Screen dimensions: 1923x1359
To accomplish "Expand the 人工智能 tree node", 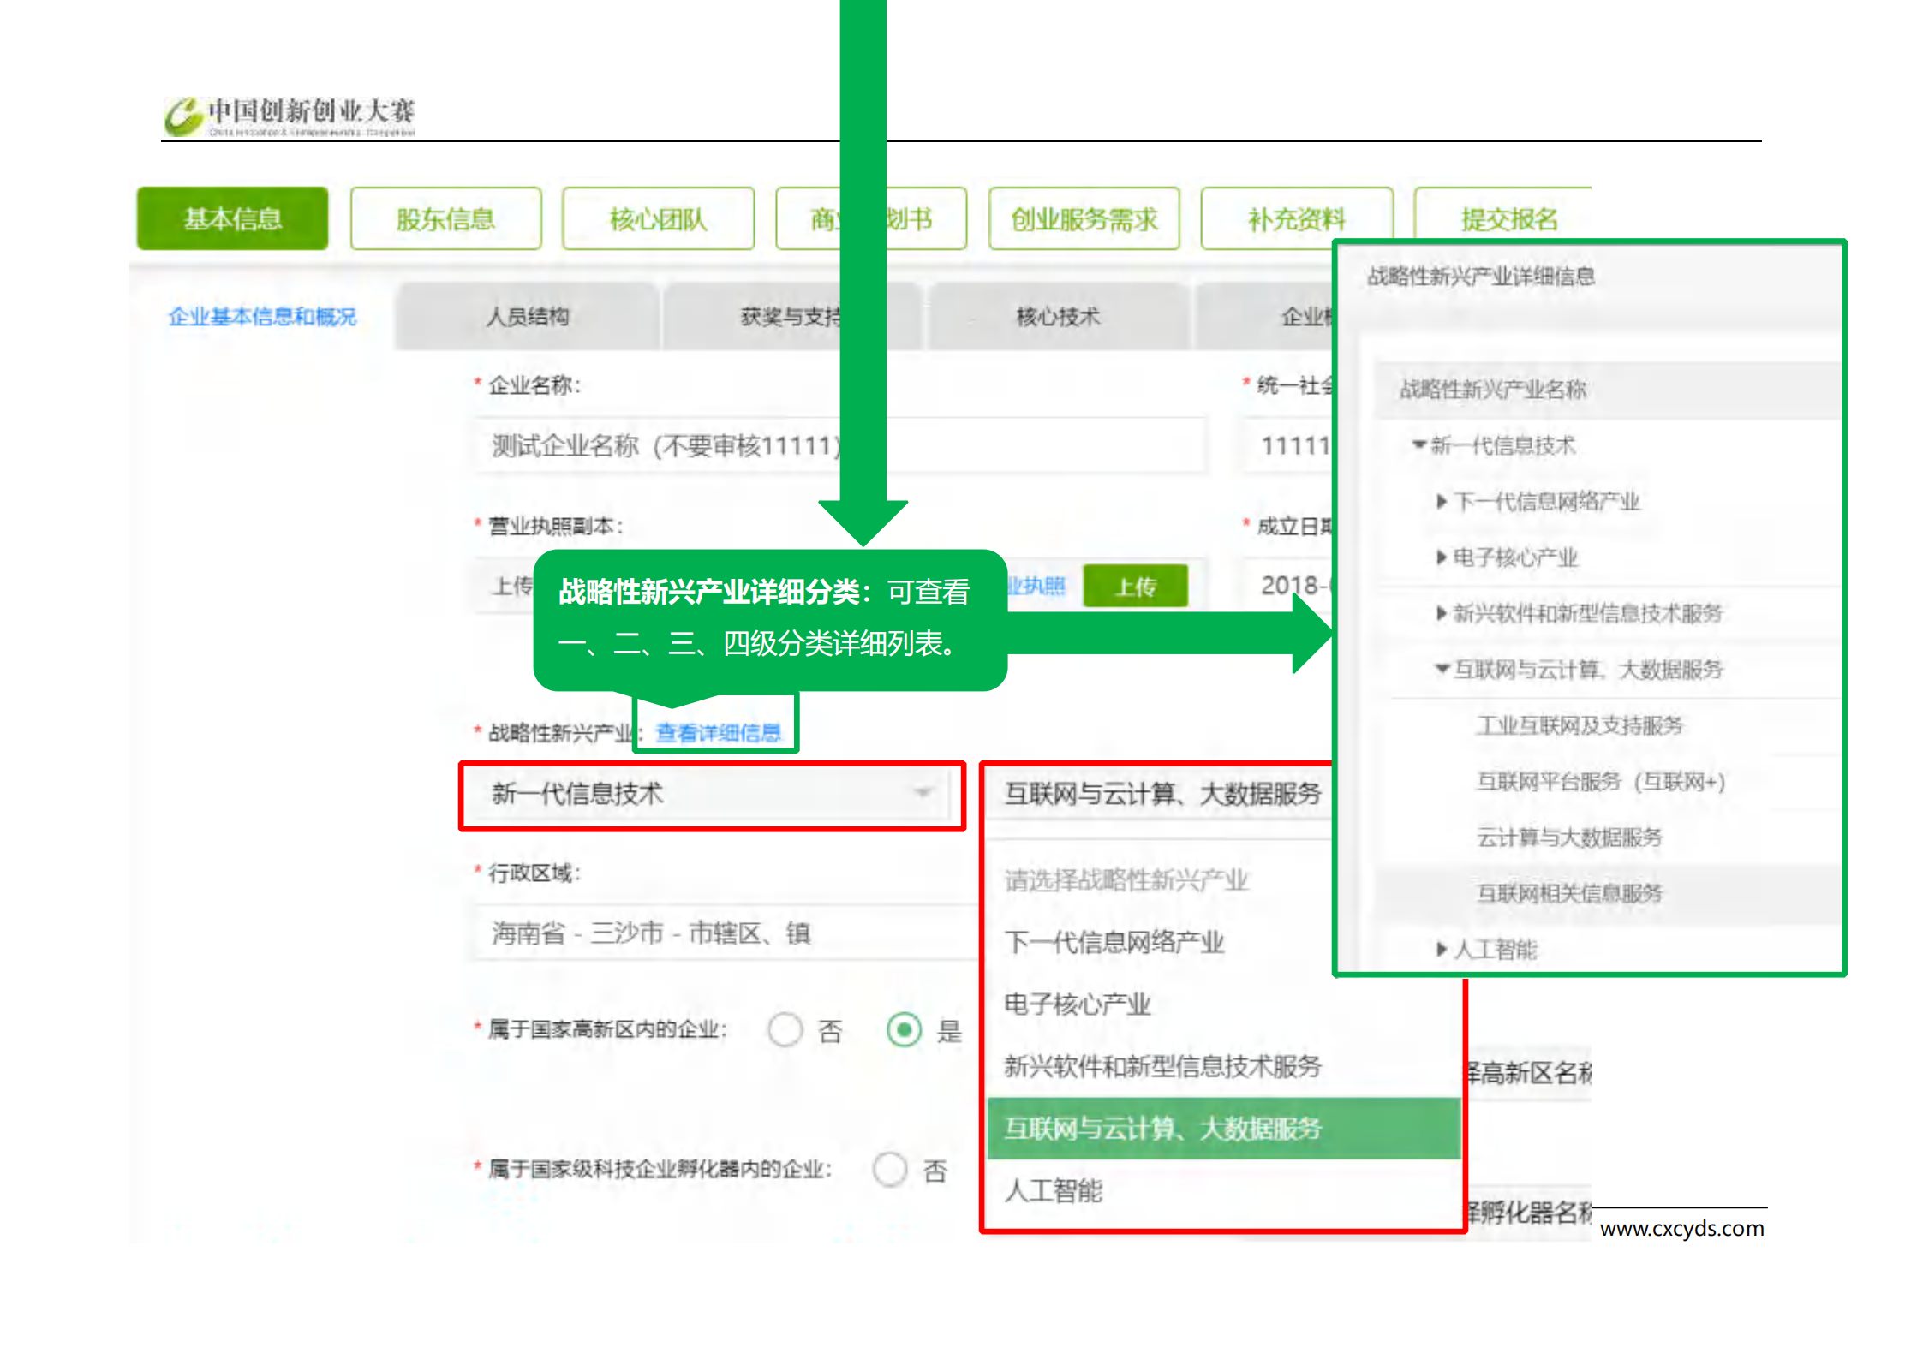I will click(x=1442, y=949).
